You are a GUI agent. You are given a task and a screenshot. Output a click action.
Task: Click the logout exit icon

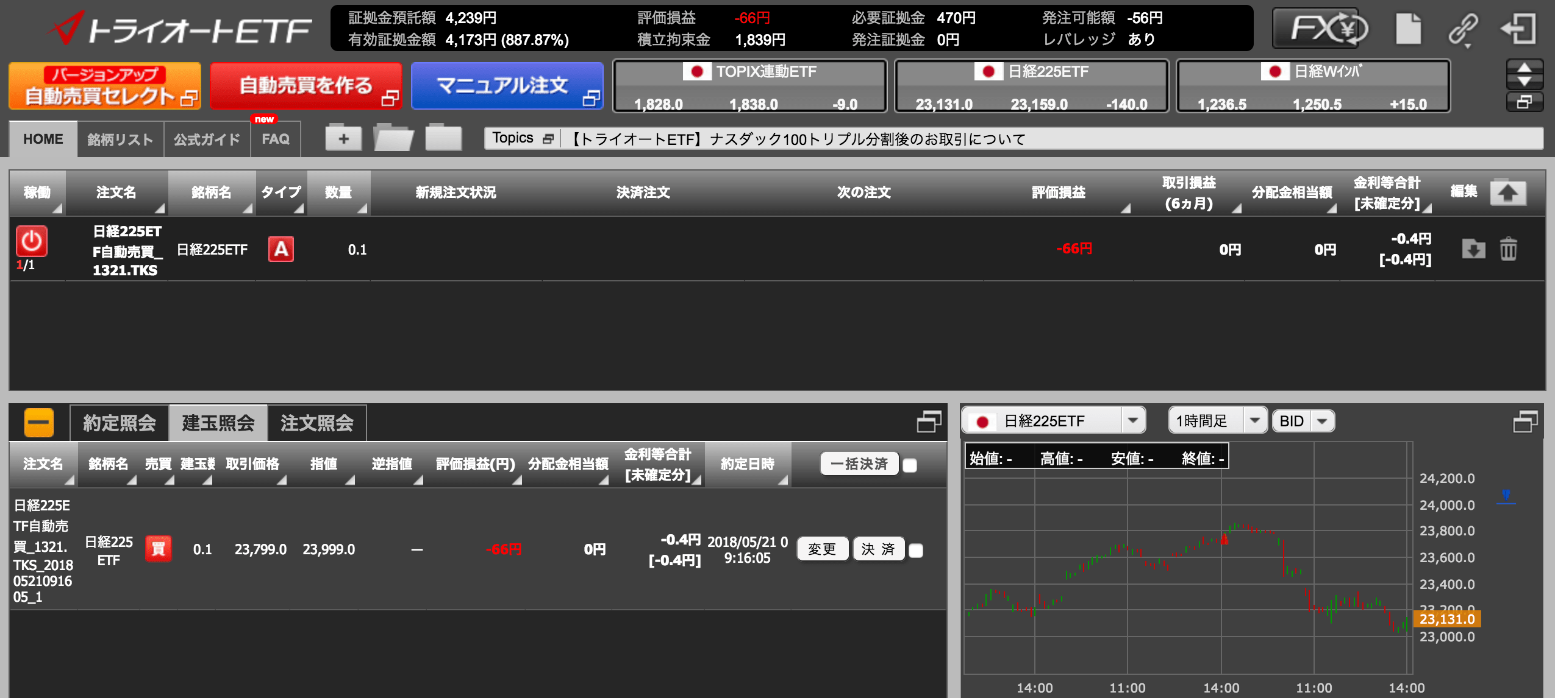[1518, 29]
